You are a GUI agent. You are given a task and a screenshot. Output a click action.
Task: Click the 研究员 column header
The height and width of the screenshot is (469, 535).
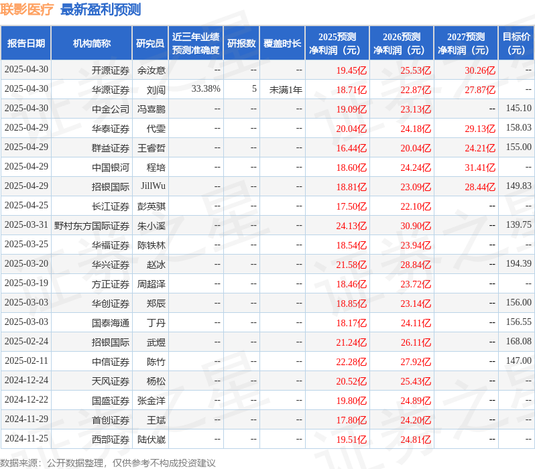150,44
